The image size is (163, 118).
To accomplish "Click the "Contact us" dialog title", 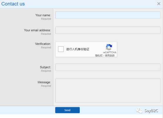I will [13, 4].
